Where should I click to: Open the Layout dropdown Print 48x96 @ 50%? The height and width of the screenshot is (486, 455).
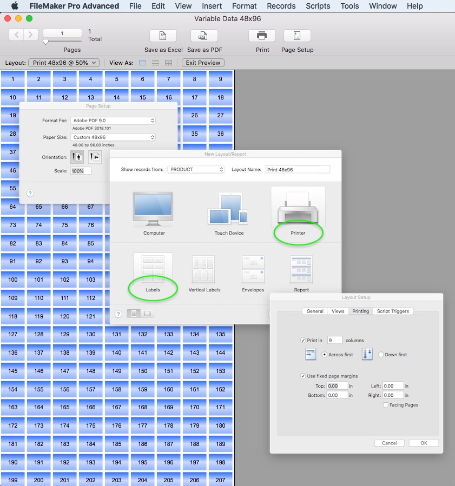point(64,63)
